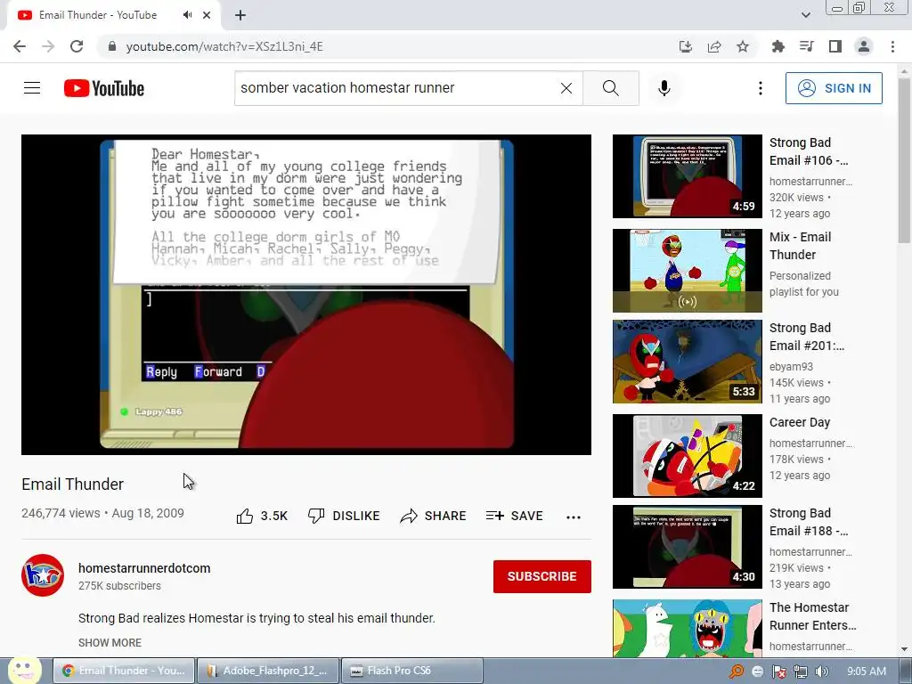Open Chrome extensions puzzle icon

tap(778, 46)
